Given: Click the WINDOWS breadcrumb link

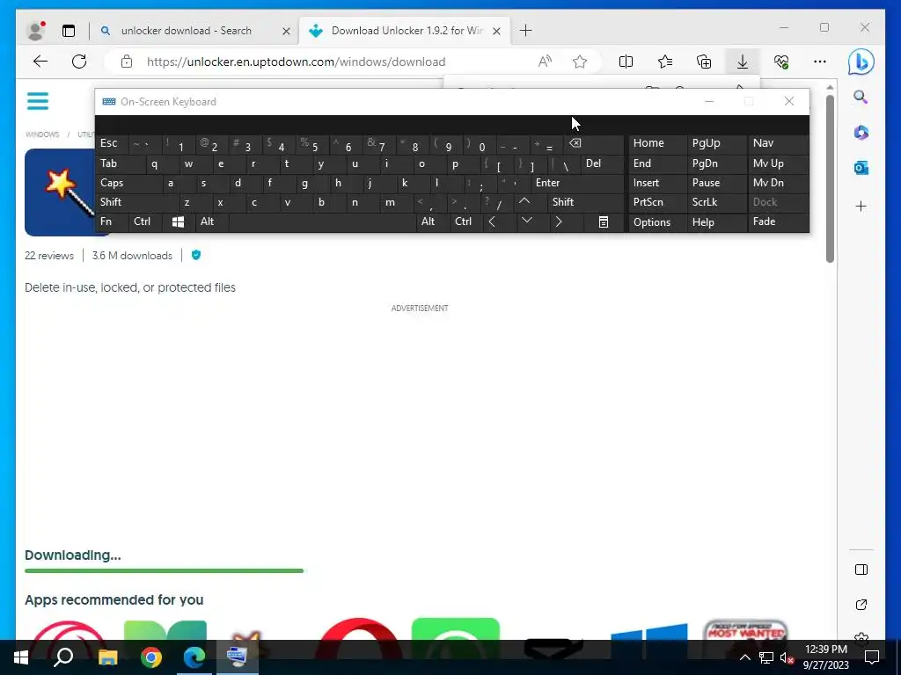Looking at the screenshot, I should click(42, 134).
